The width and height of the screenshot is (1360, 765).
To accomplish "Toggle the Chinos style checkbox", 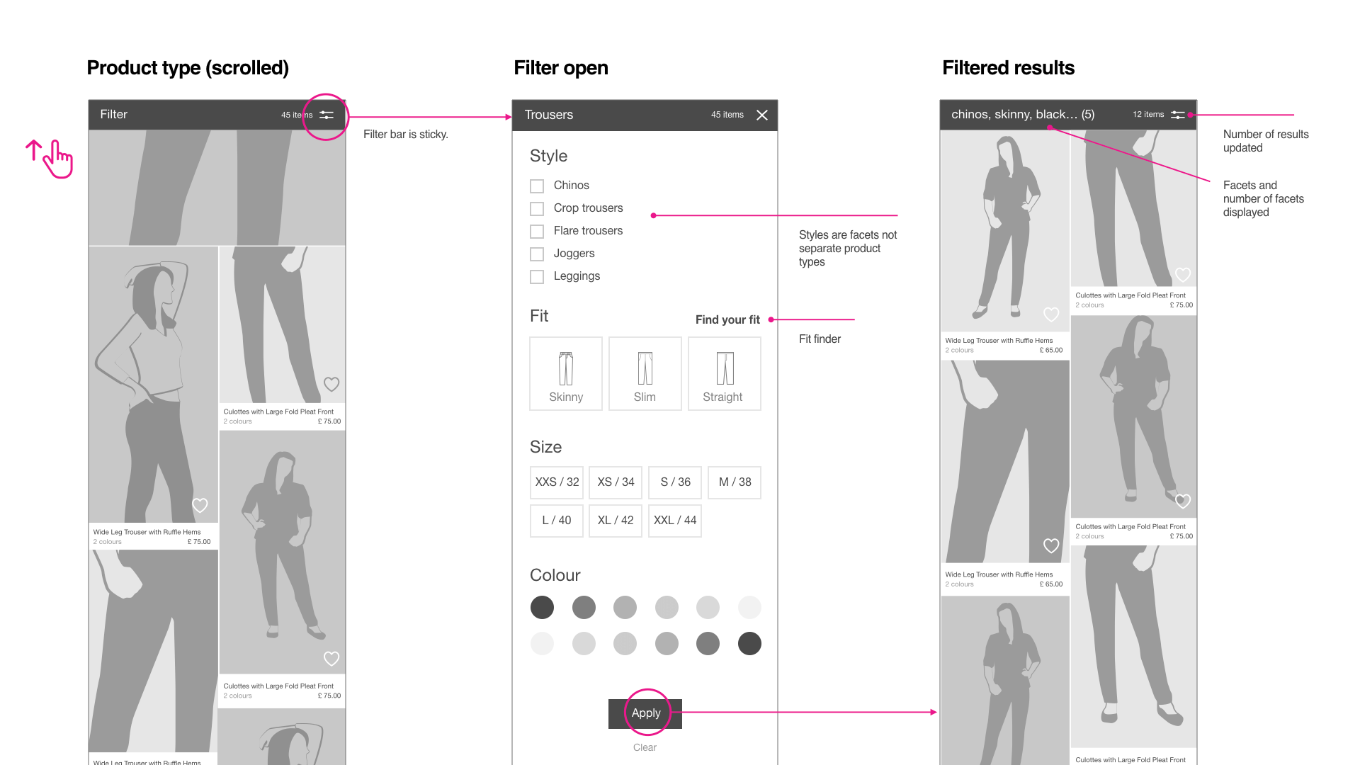I will click(x=537, y=185).
